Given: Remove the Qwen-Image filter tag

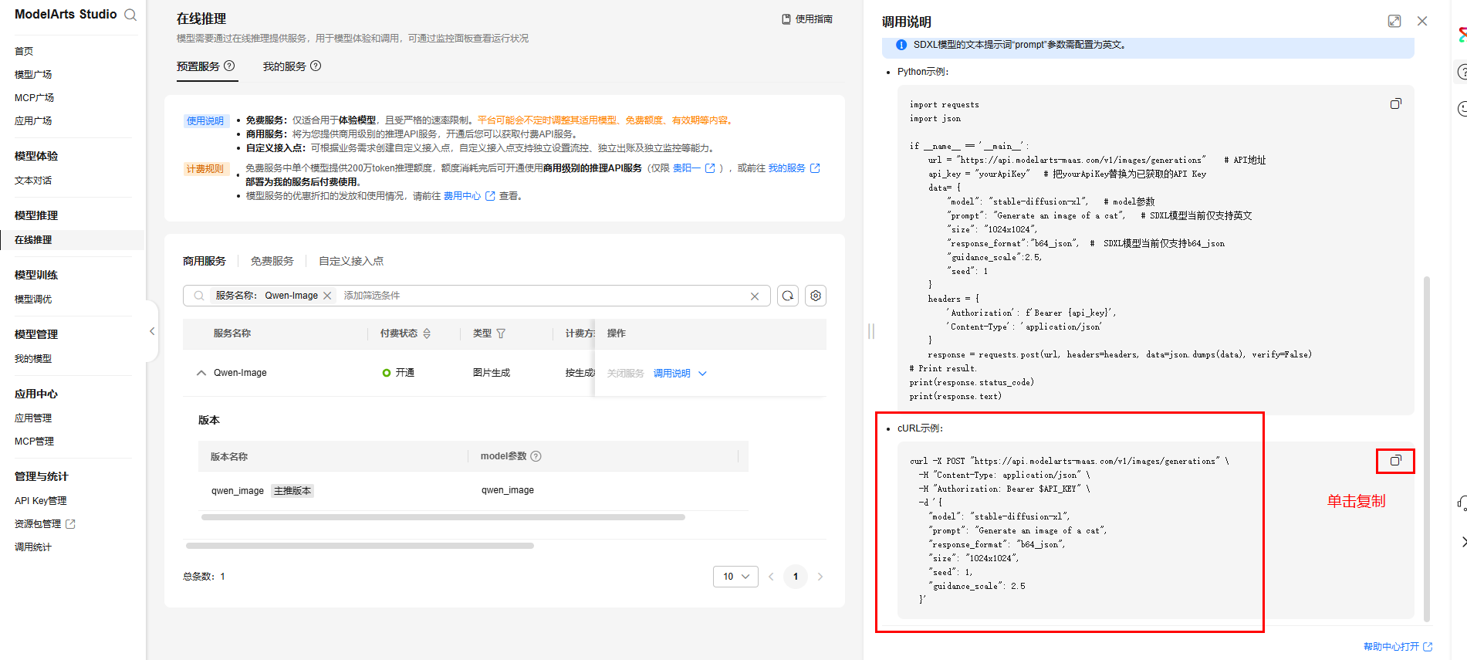Looking at the screenshot, I should coord(327,296).
